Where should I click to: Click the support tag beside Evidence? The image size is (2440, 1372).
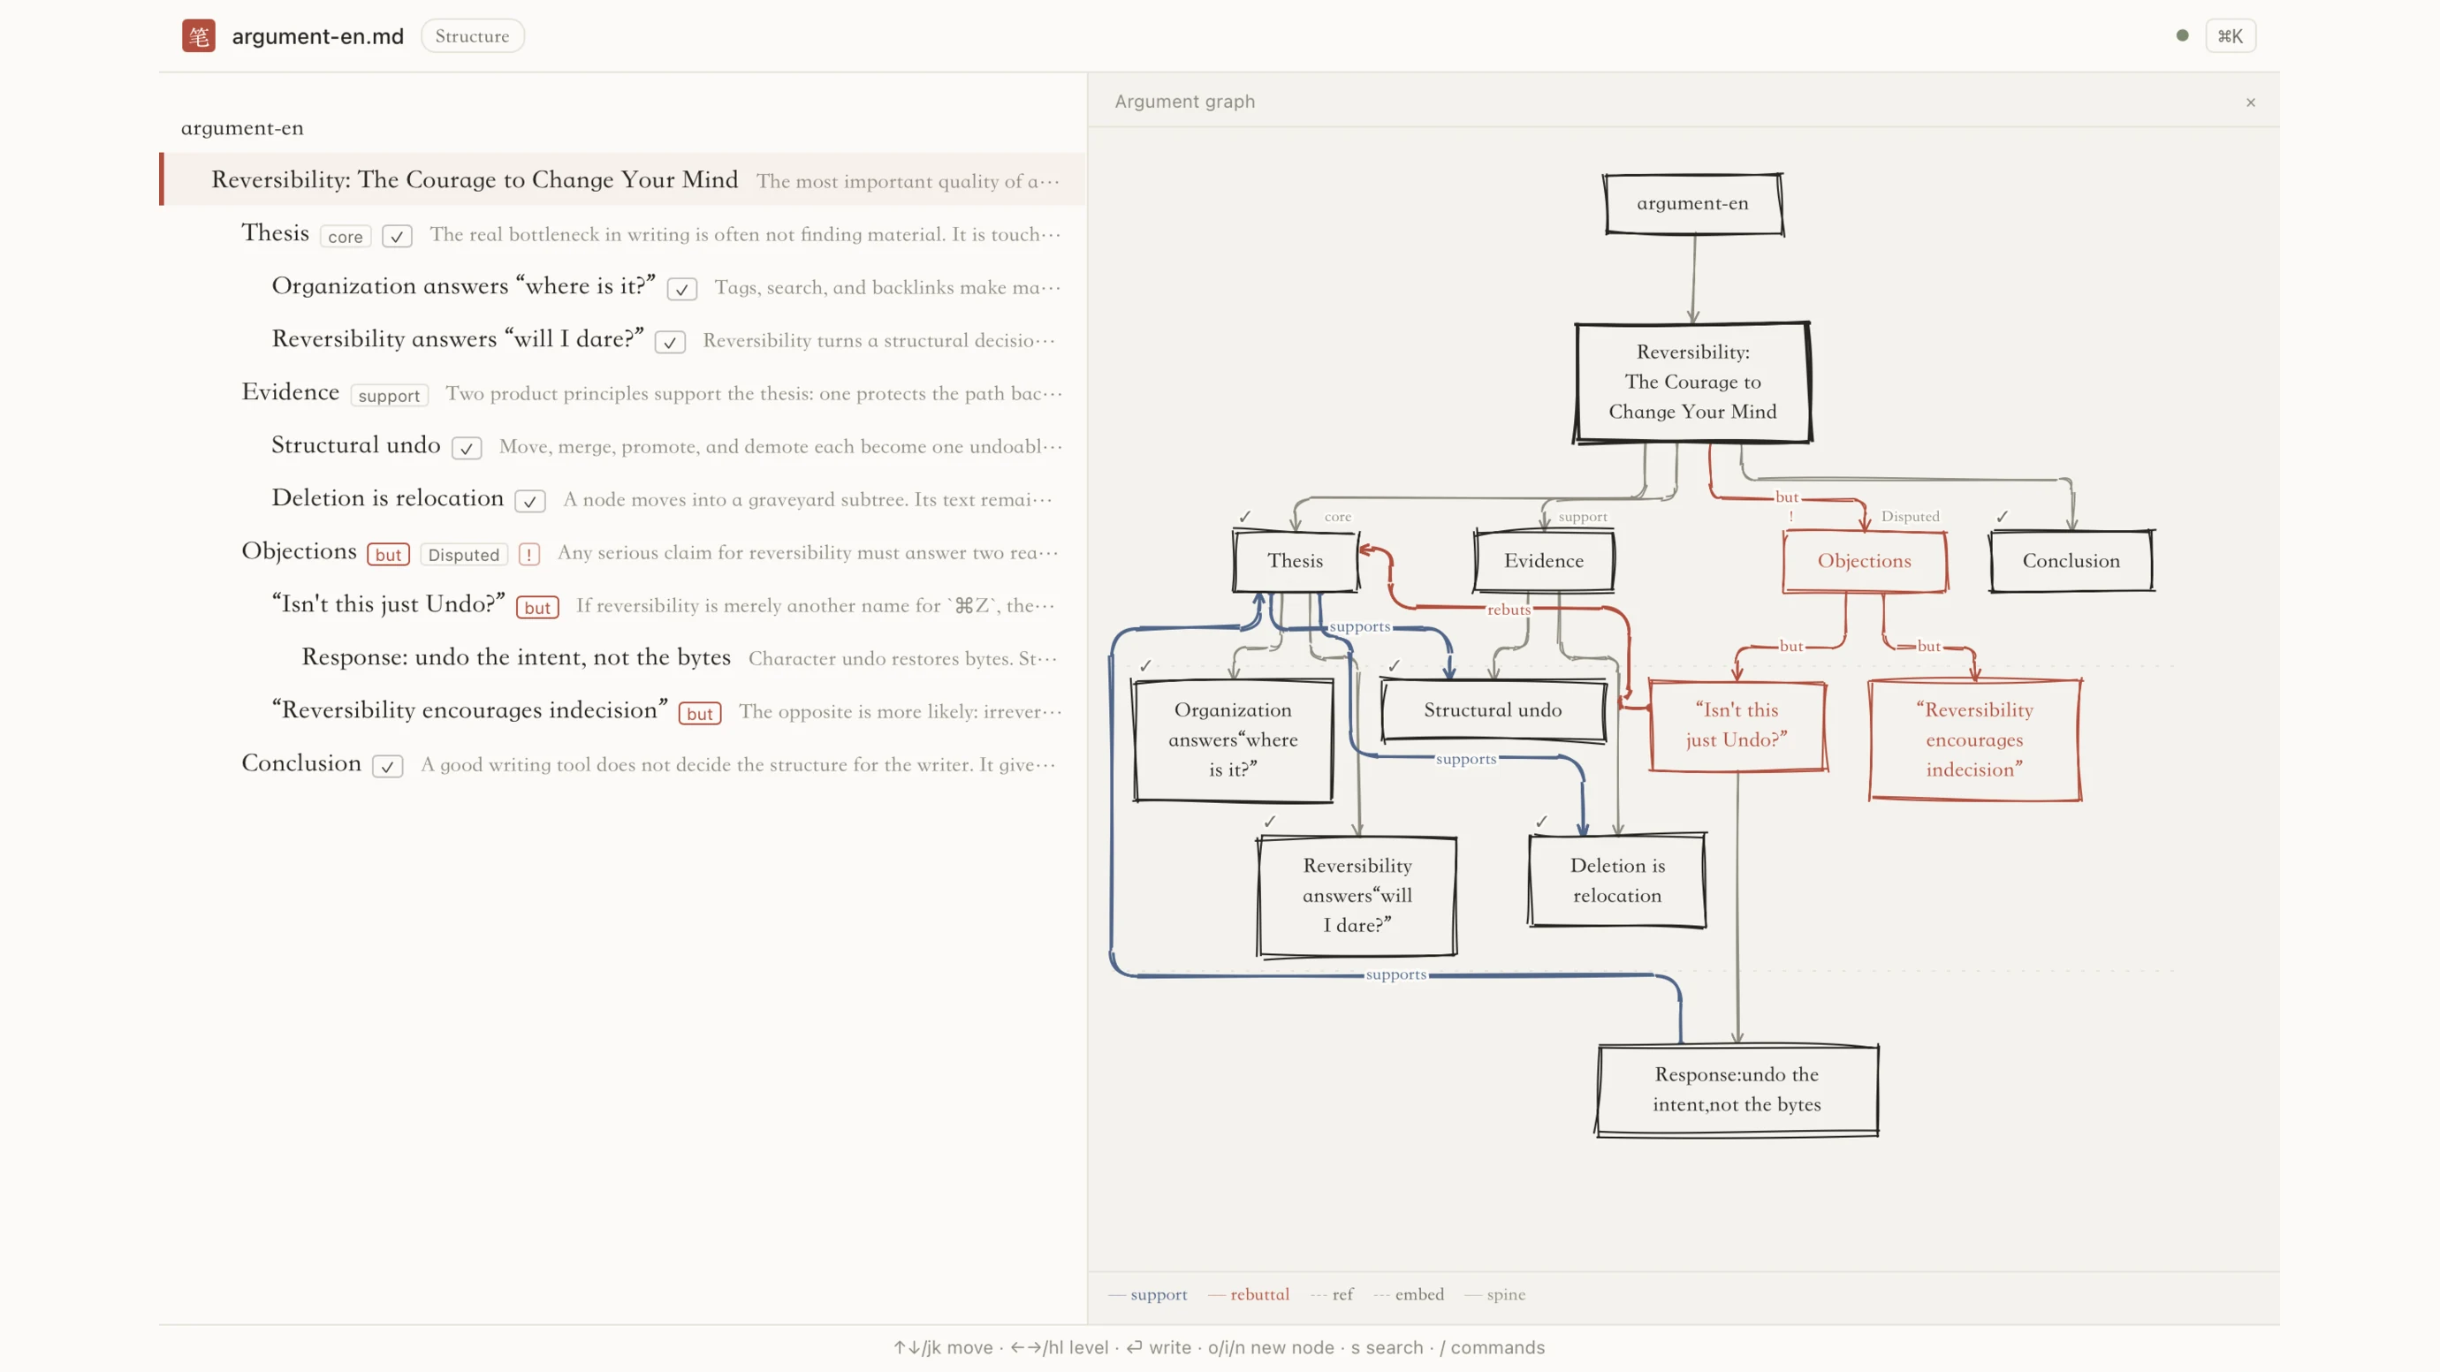tap(388, 396)
